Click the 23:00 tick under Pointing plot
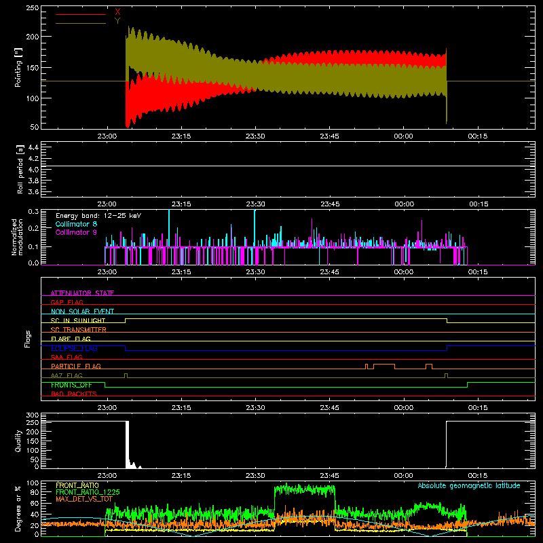The image size is (543, 543). [x=107, y=136]
